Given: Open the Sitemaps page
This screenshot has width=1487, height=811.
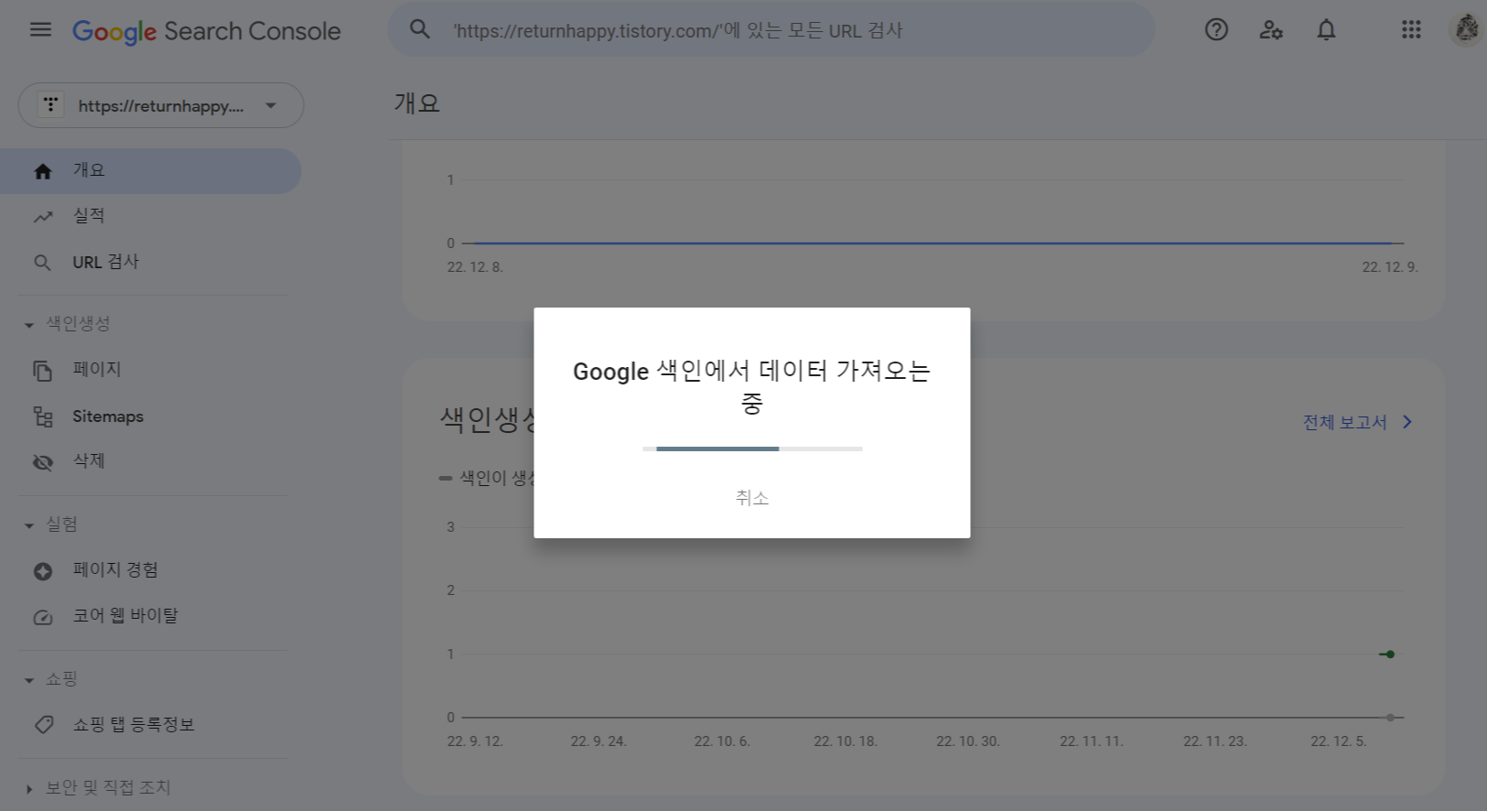Looking at the screenshot, I should click(150, 416).
